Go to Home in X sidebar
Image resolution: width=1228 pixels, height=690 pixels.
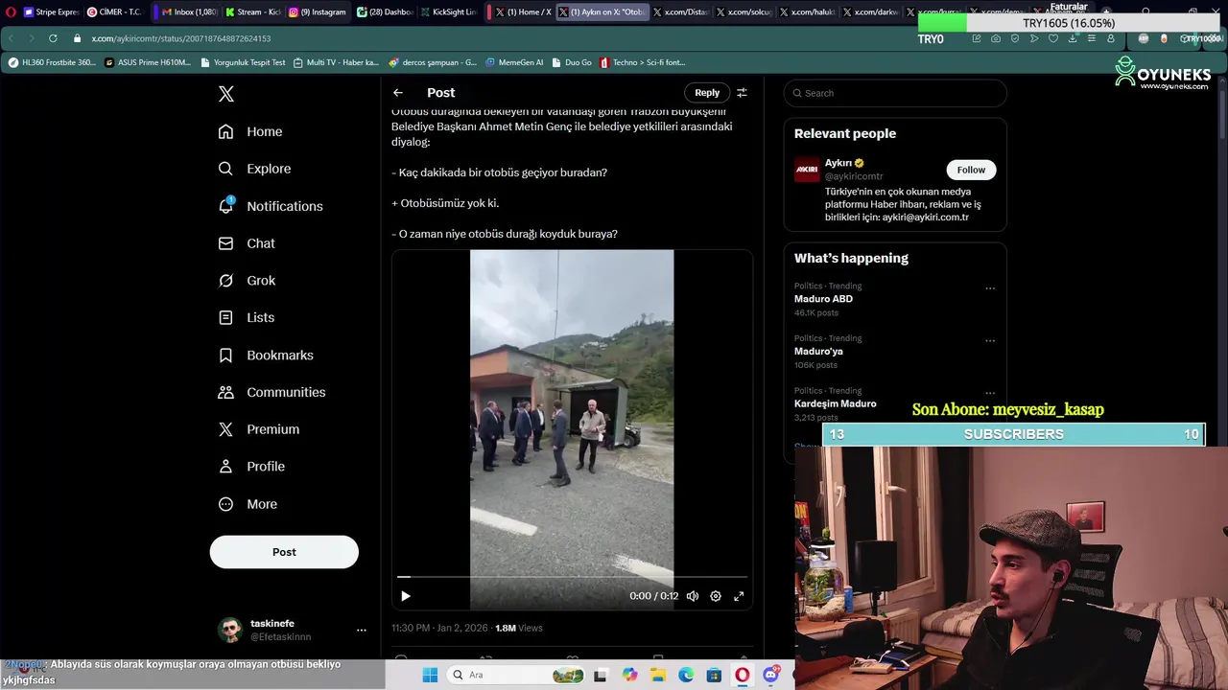coord(250,131)
